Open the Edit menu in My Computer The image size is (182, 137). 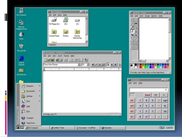54,15
